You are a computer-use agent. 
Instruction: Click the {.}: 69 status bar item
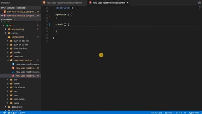pos(21,113)
